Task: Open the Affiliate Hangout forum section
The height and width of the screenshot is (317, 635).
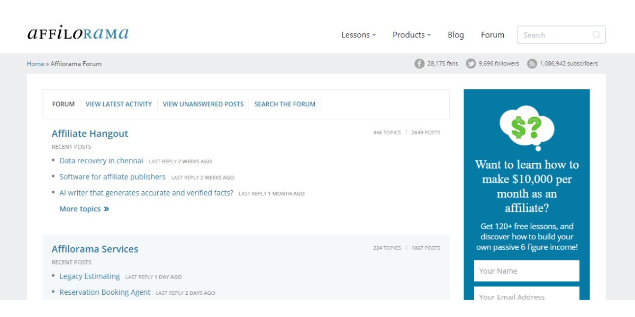Action: coord(90,134)
